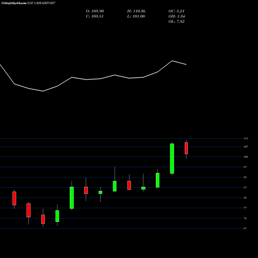The image size is (258, 258).
Task: Click the 102 price axis label
Action: coord(246,157)
